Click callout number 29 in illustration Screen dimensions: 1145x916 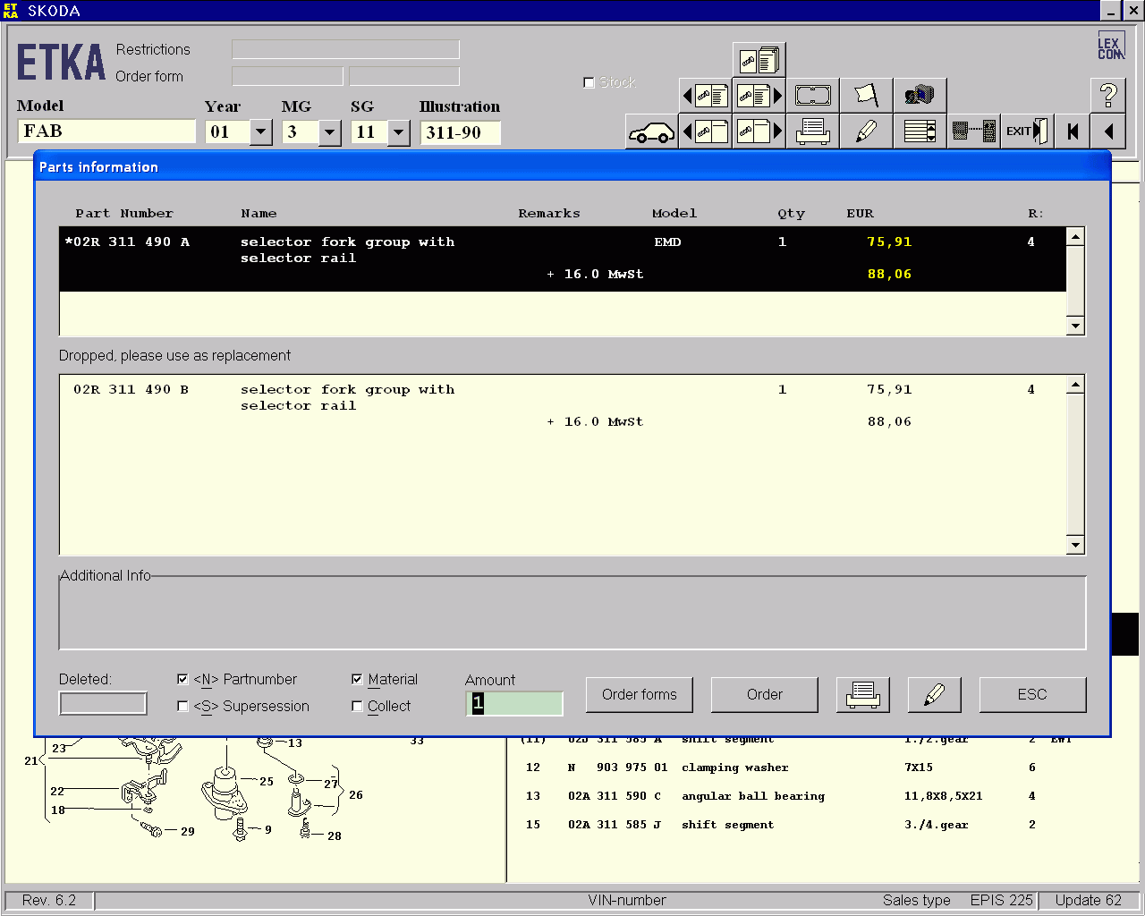[188, 831]
